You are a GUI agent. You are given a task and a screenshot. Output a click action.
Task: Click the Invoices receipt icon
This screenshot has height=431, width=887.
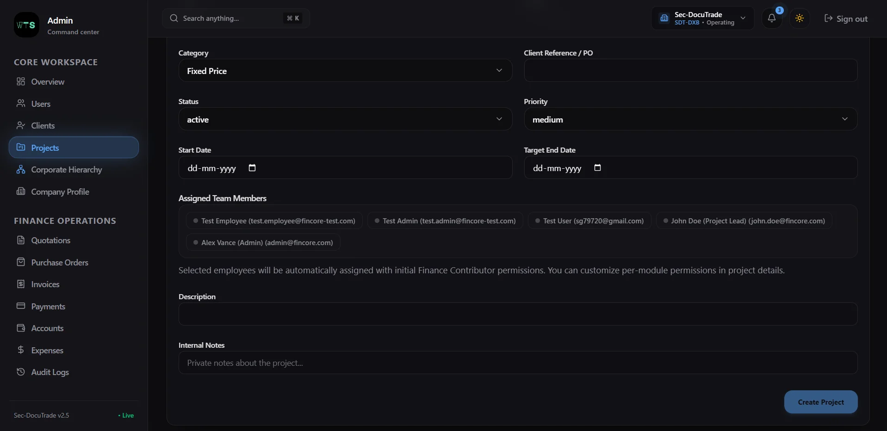(x=21, y=284)
